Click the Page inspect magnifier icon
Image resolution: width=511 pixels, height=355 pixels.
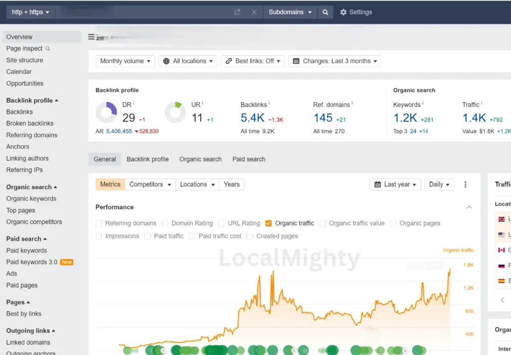[47, 48]
